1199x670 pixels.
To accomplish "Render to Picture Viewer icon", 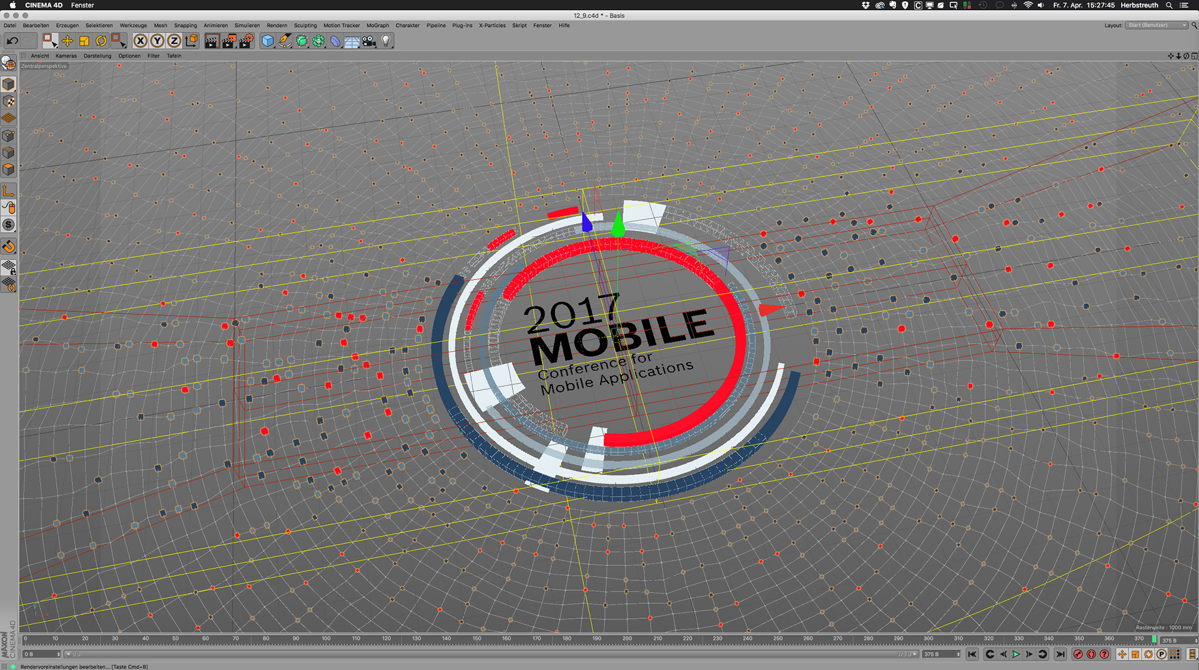I will click(229, 41).
